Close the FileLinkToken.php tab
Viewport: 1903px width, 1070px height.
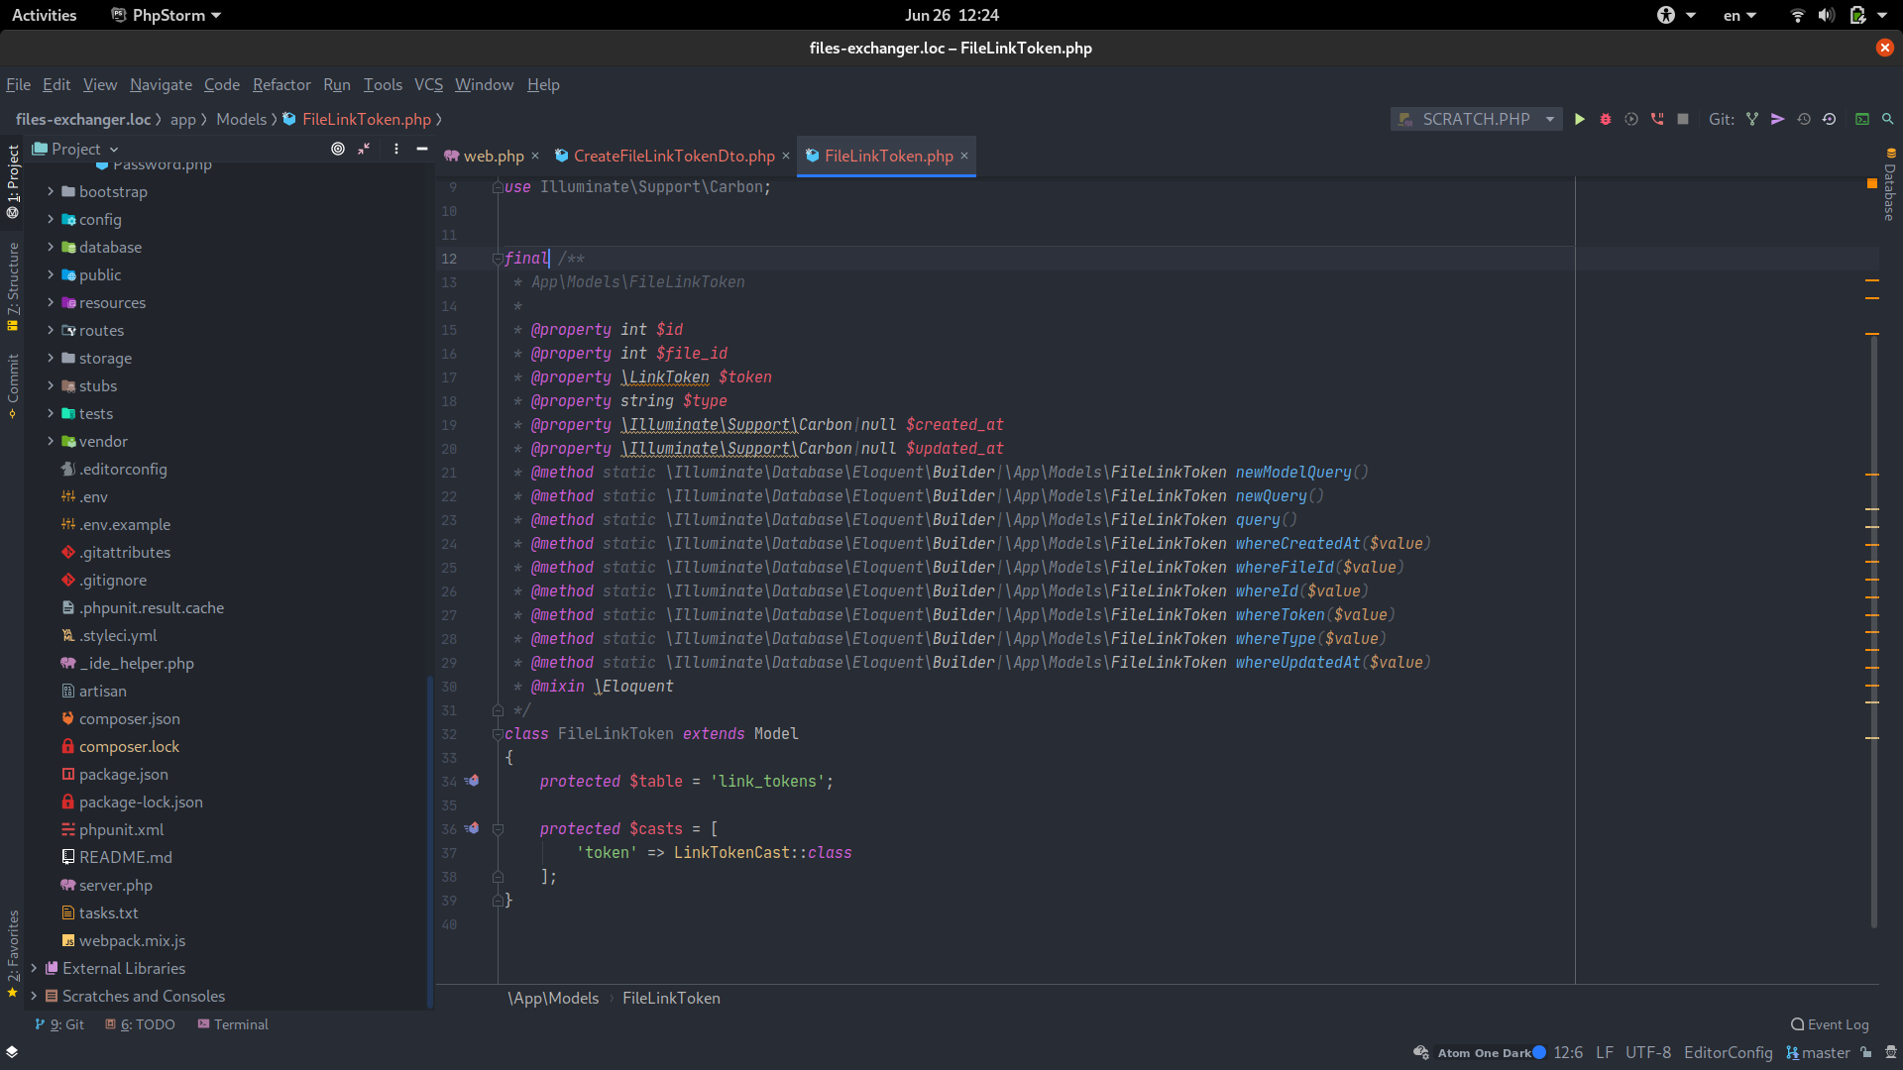coord(964,156)
